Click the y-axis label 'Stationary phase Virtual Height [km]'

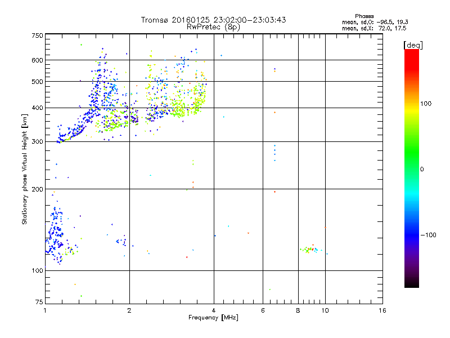pos(24,169)
